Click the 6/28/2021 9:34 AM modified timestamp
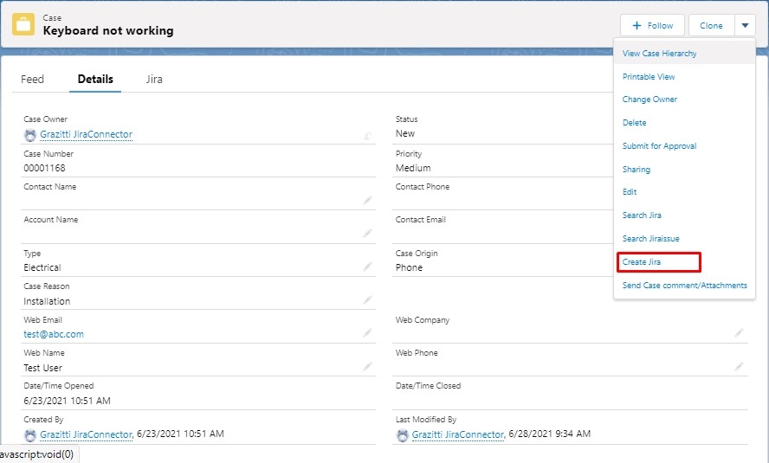 click(550, 434)
